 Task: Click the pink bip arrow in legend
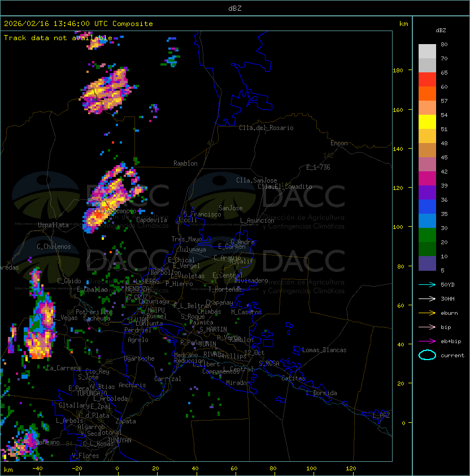coord(427,327)
